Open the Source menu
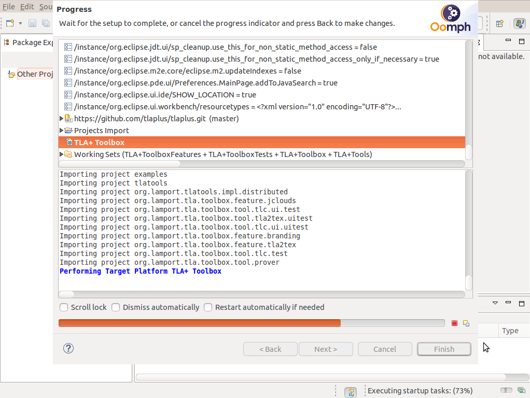This screenshot has width=530, height=398. click(46, 6)
